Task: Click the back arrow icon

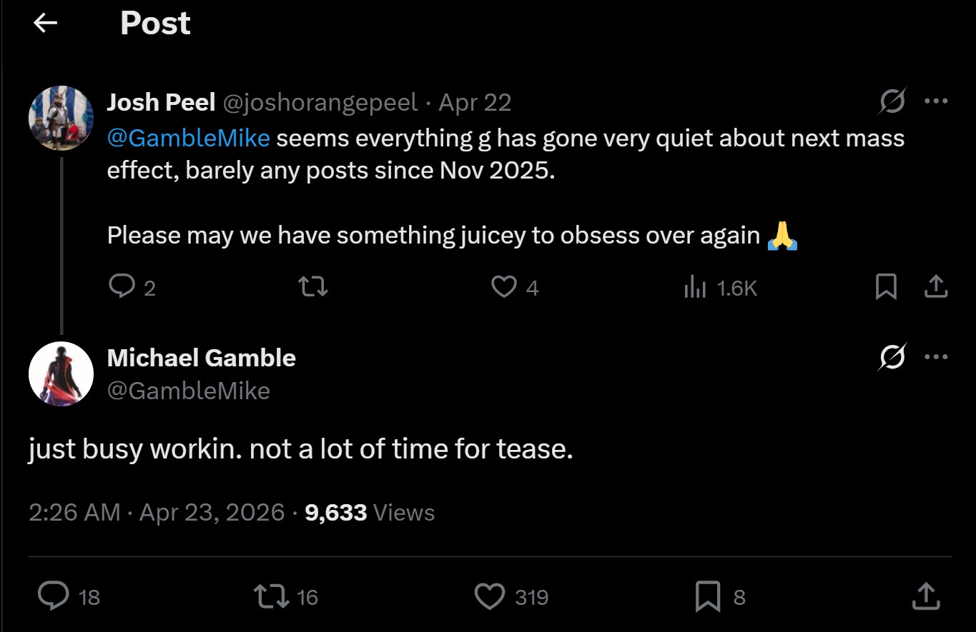Action: (45, 24)
